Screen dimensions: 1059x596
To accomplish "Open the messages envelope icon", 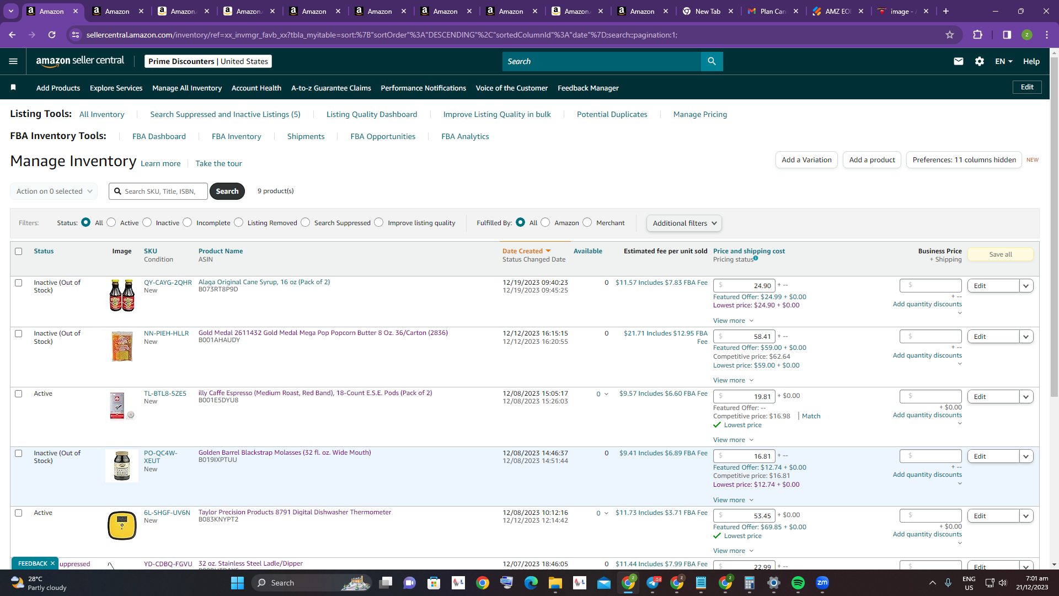I will coord(959,61).
